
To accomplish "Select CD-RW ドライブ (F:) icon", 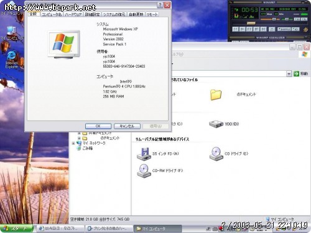I will point(144,171).
